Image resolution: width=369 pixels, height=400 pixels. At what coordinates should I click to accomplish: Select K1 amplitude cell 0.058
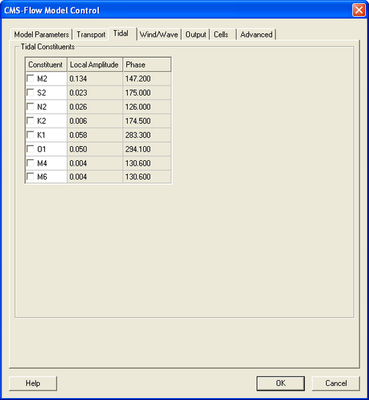pyautogui.click(x=95, y=135)
